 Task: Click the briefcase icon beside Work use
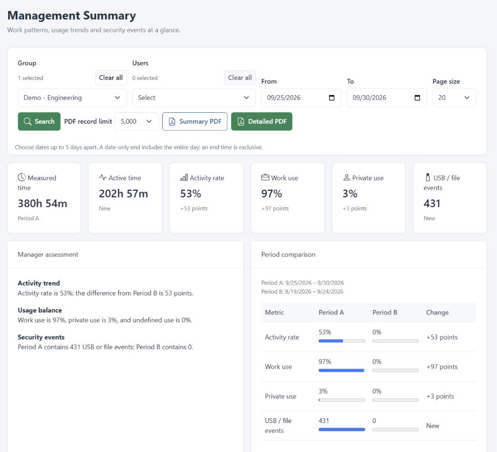pyautogui.click(x=265, y=177)
